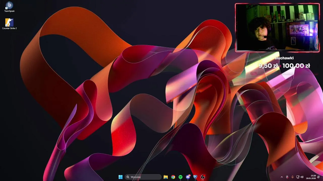Open the notification bell icon
This screenshot has height=181, width=323.
point(318,177)
